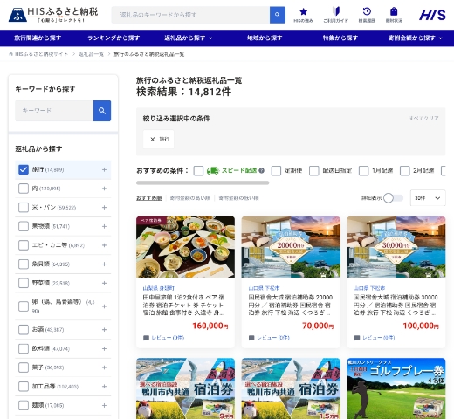This screenshot has width=454, height=419.
Task: Open the 寄附金額から探す navigation dropdown
Action: pos(415,38)
